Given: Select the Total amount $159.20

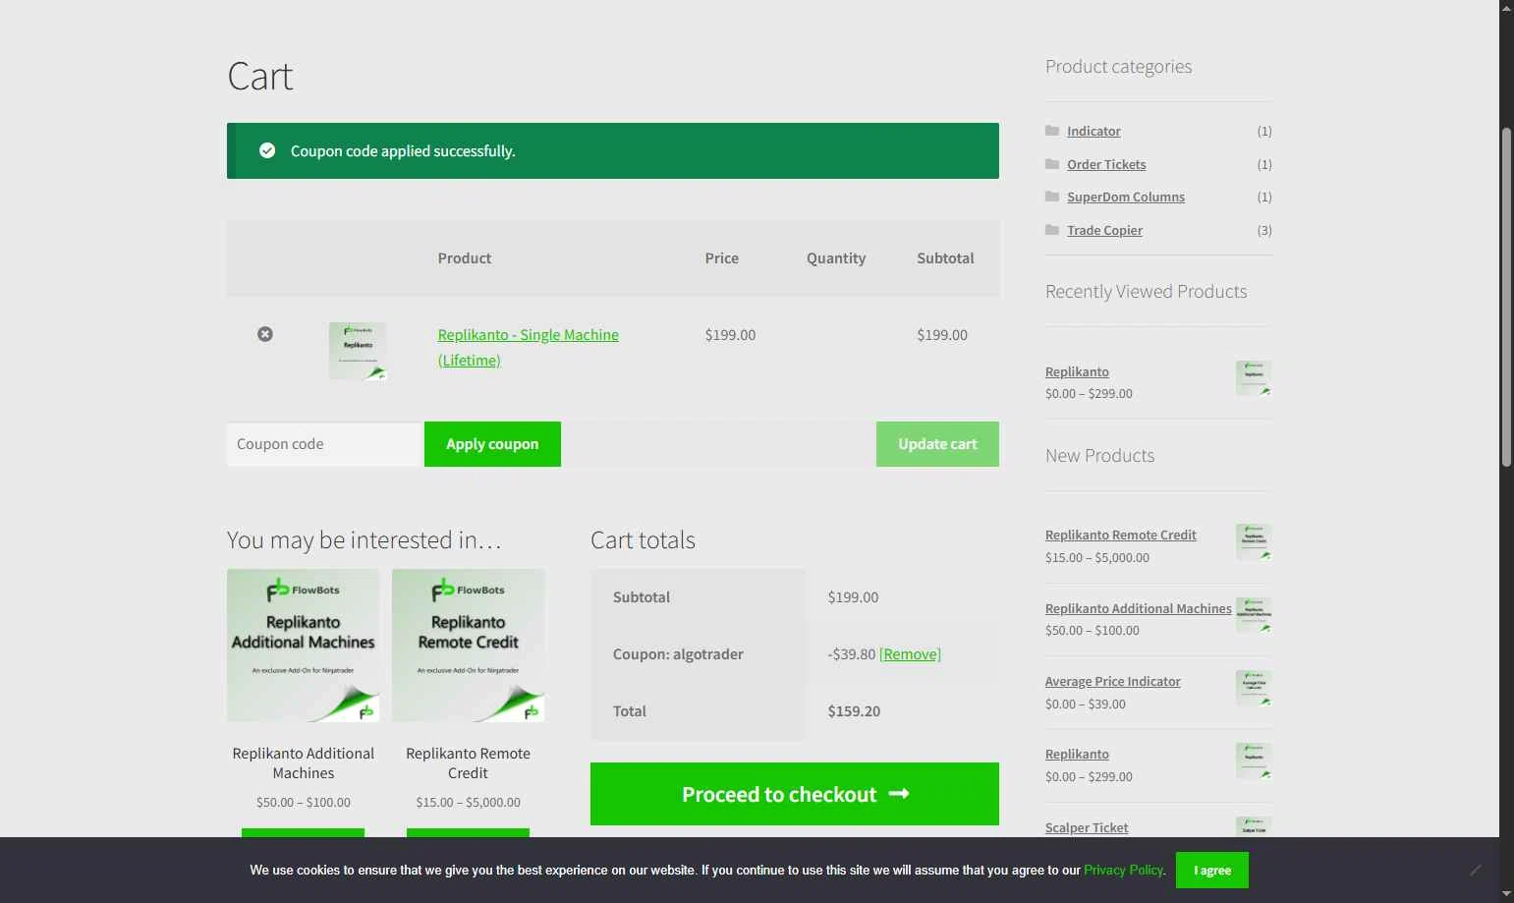Looking at the screenshot, I should coord(854,711).
